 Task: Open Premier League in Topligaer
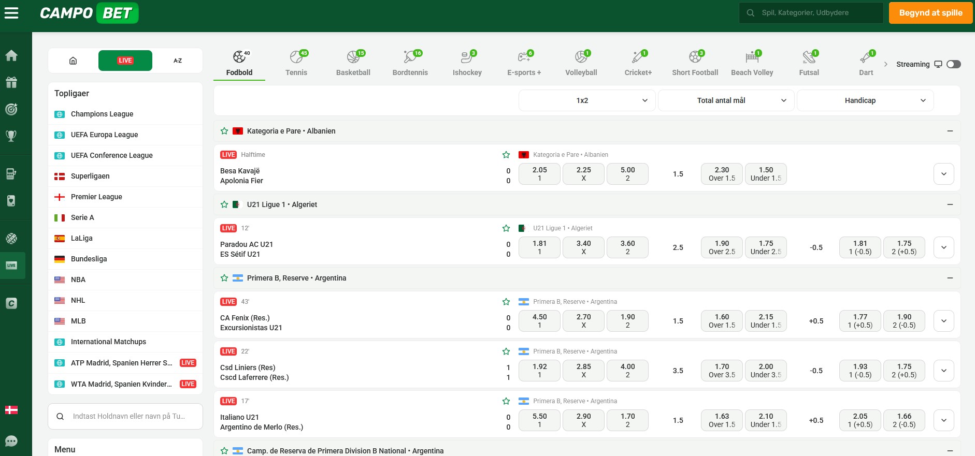coord(125,197)
